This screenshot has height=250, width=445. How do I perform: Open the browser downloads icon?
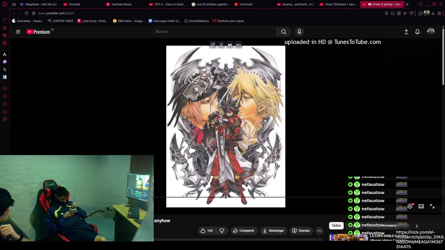click(x=433, y=13)
